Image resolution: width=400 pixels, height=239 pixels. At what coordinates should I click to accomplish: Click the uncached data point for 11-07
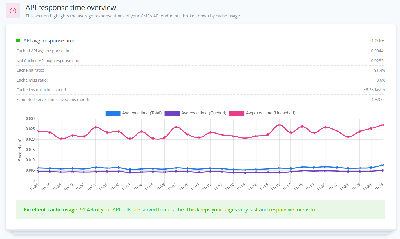click(x=176, y=127)
